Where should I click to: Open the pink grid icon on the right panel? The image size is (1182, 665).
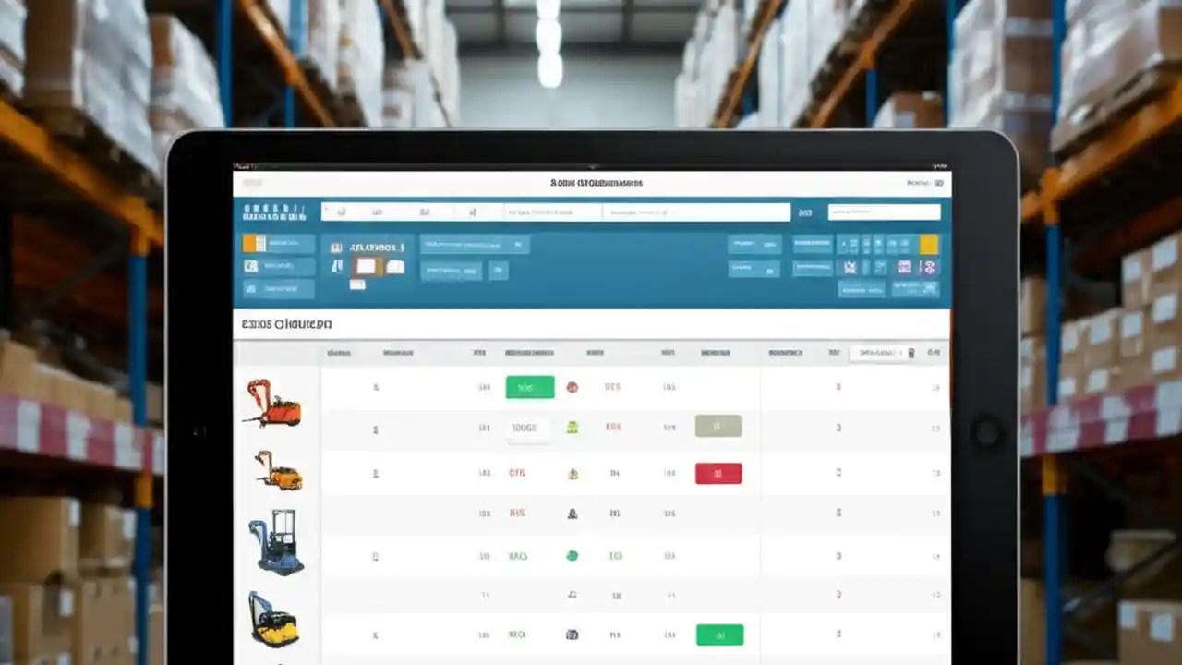(904, 267)
